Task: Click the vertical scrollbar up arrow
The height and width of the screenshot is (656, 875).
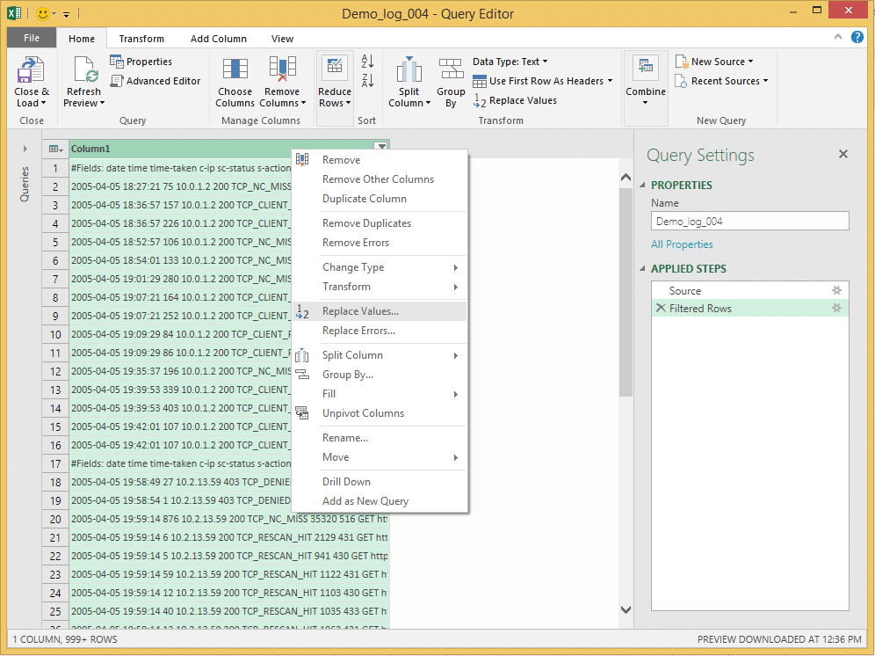Action: click(x=626, y=177)
